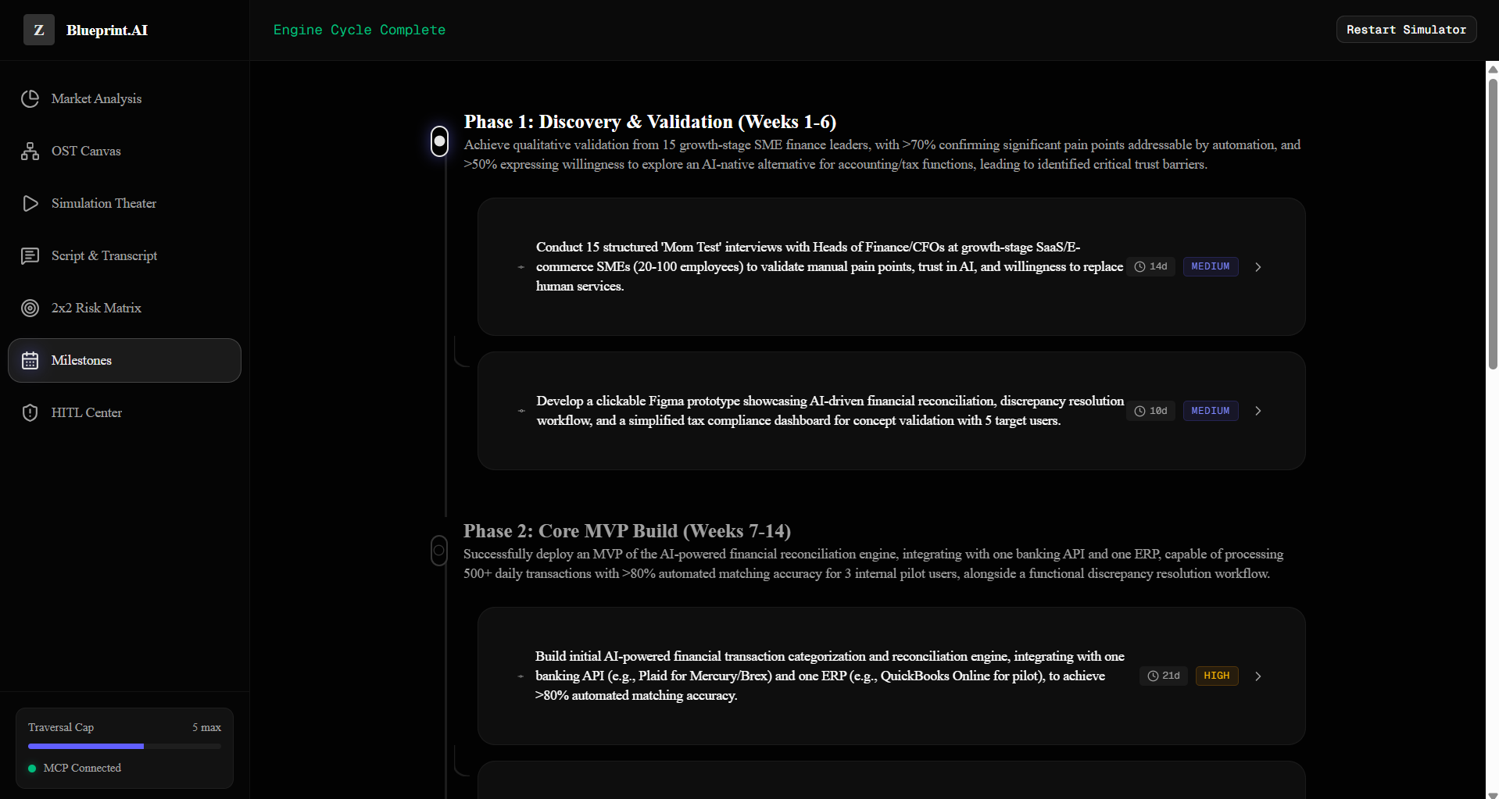Select the Phase 2 timeline marker
1499x799 pixels.
pos(439,551)
